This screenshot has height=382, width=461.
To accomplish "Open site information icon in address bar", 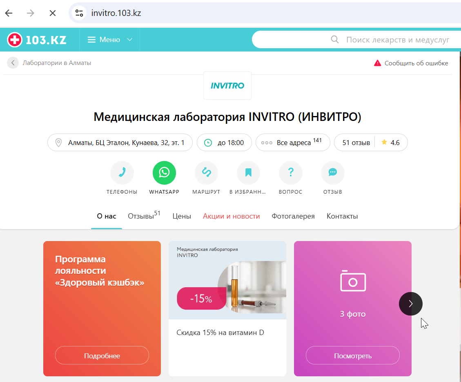I will [79, 13].
